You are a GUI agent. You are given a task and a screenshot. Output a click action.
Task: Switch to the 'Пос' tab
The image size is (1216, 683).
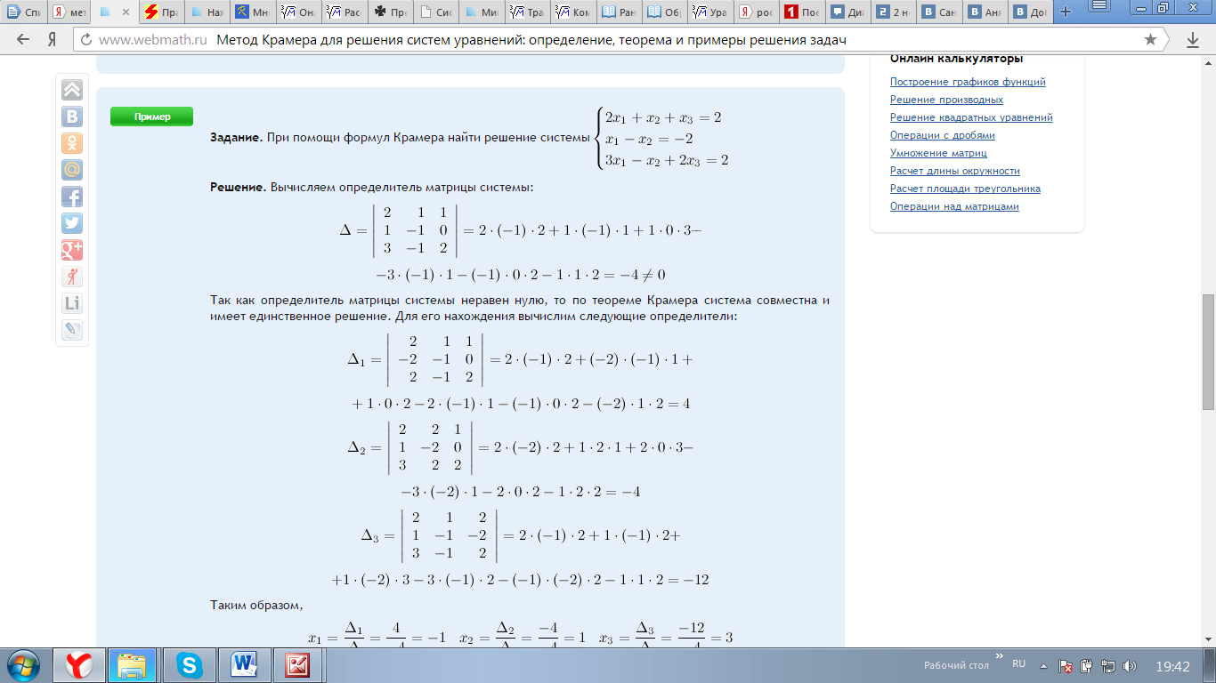[801, 12]
